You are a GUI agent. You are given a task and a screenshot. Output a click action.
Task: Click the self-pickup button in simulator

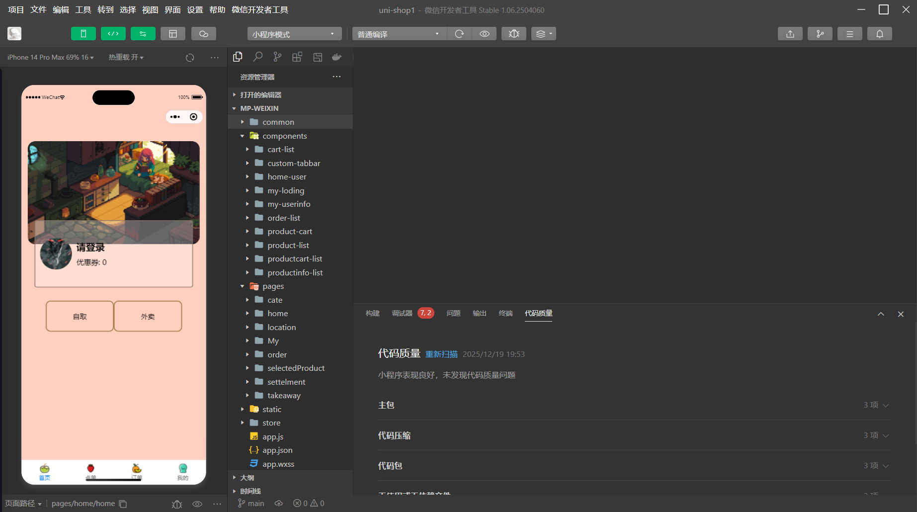tap(80, 316)
